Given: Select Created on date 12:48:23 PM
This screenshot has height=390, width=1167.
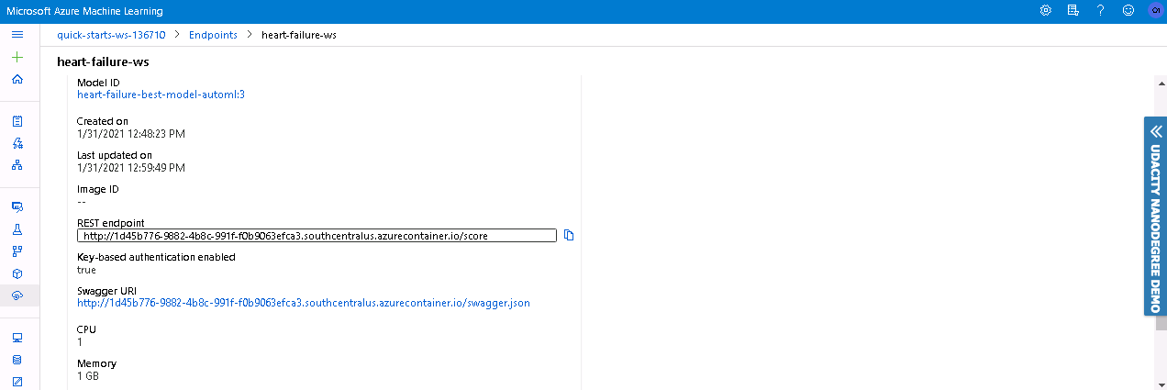Looking at the screenshot, I should coord(131,134).
